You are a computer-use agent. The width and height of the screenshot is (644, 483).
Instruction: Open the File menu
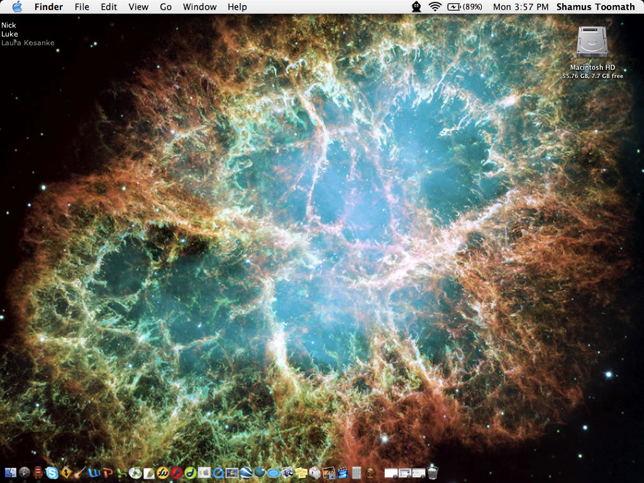pos(82,7)
